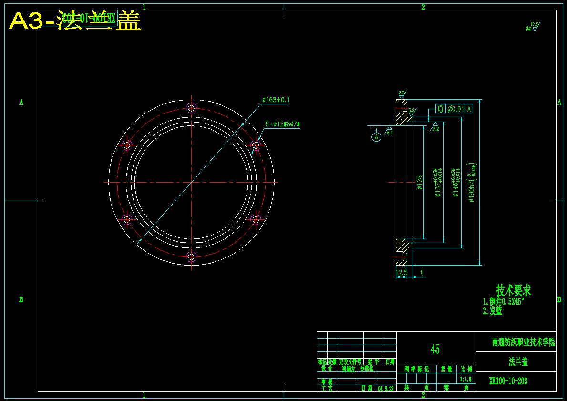Viewport: 567px width, 401px height.
Task: Pick the ø137 toleranced diameter dimension
Action: 438,182
